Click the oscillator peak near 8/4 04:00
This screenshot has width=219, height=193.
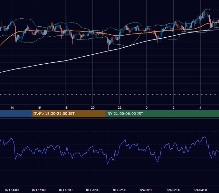coord(205,137)
